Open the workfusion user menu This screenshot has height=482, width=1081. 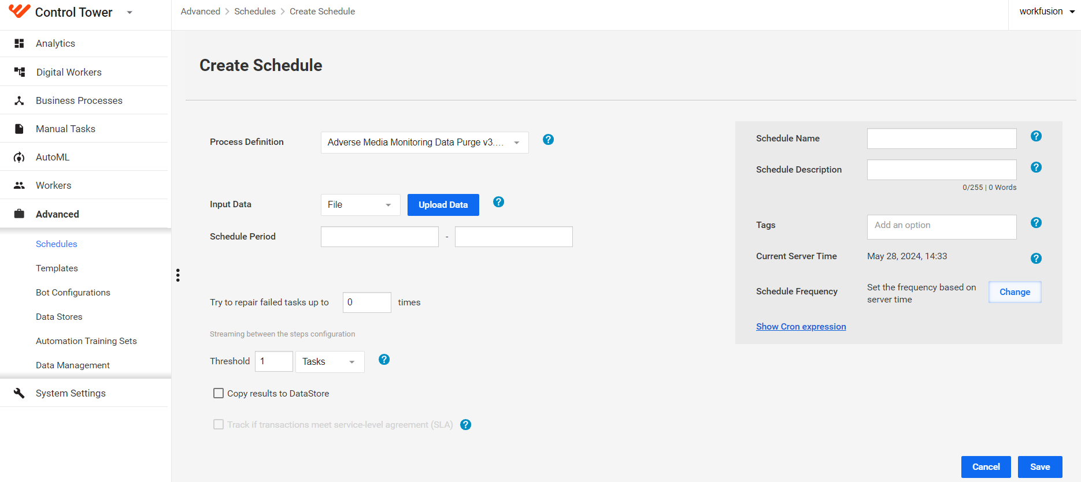click(1047, 12)
